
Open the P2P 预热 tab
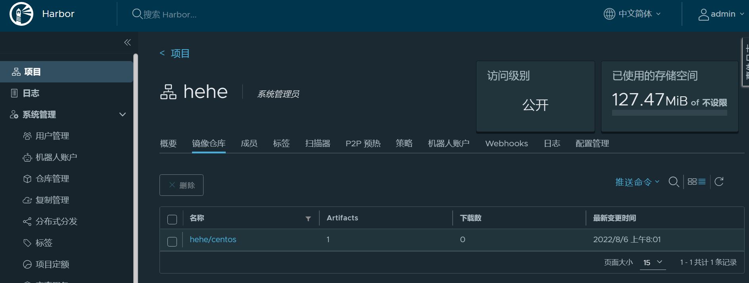(x=363, y=143)
